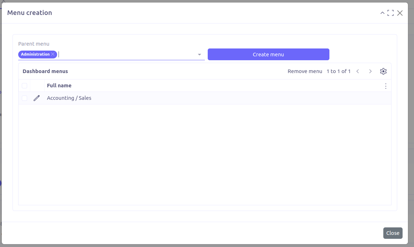Open the column options via the vertical dots
The height and width of the screenshot is (247, 414).
tap(386, 86)
